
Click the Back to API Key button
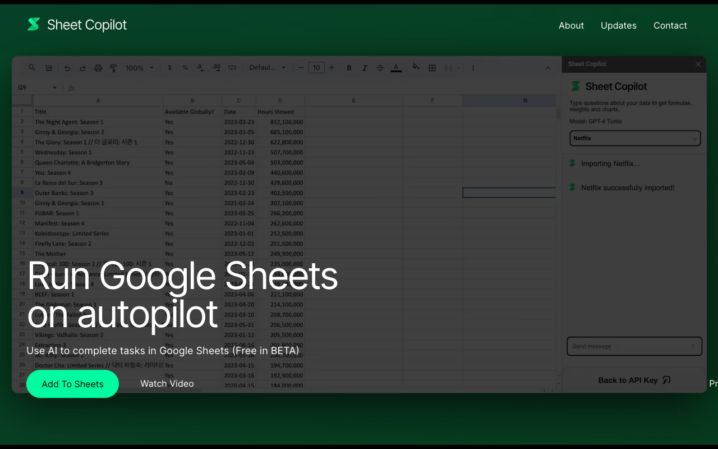[x=634, y=380]
